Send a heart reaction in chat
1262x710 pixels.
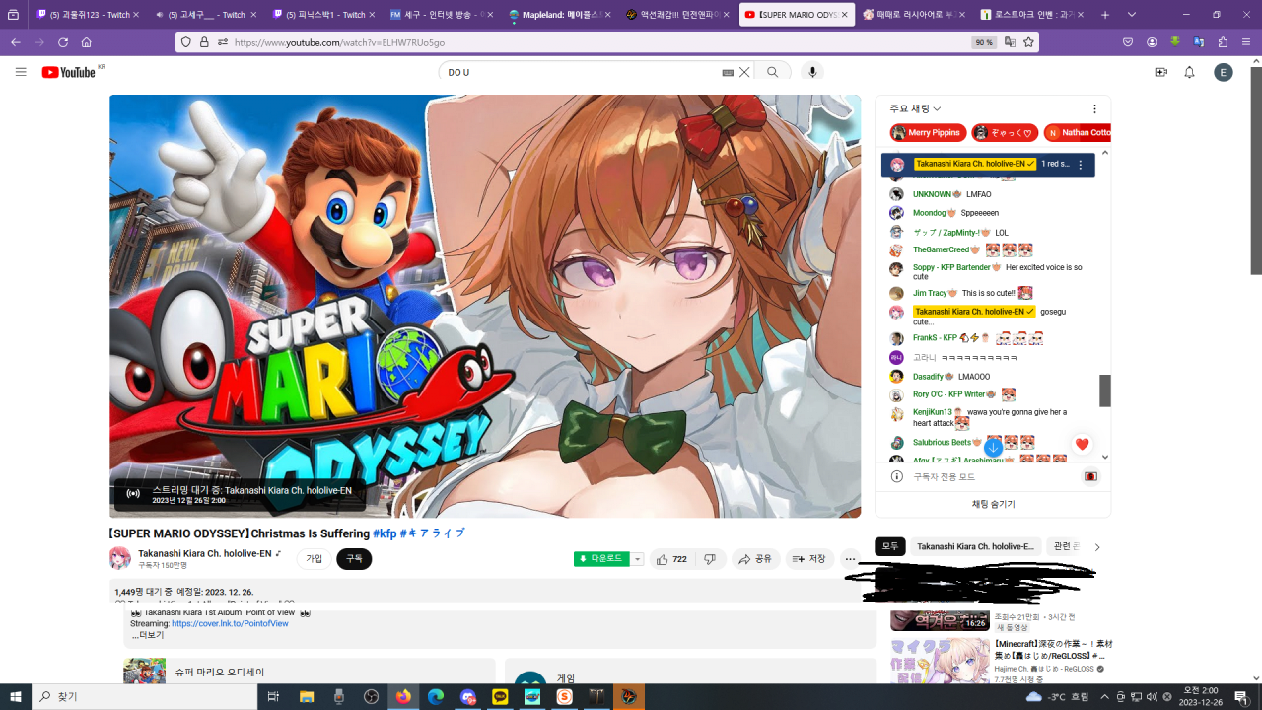coord(1082,445)
